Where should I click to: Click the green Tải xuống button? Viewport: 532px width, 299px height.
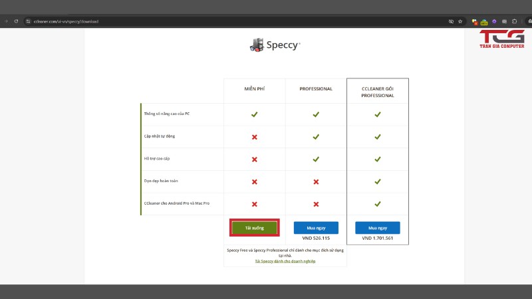click(255, 228)
